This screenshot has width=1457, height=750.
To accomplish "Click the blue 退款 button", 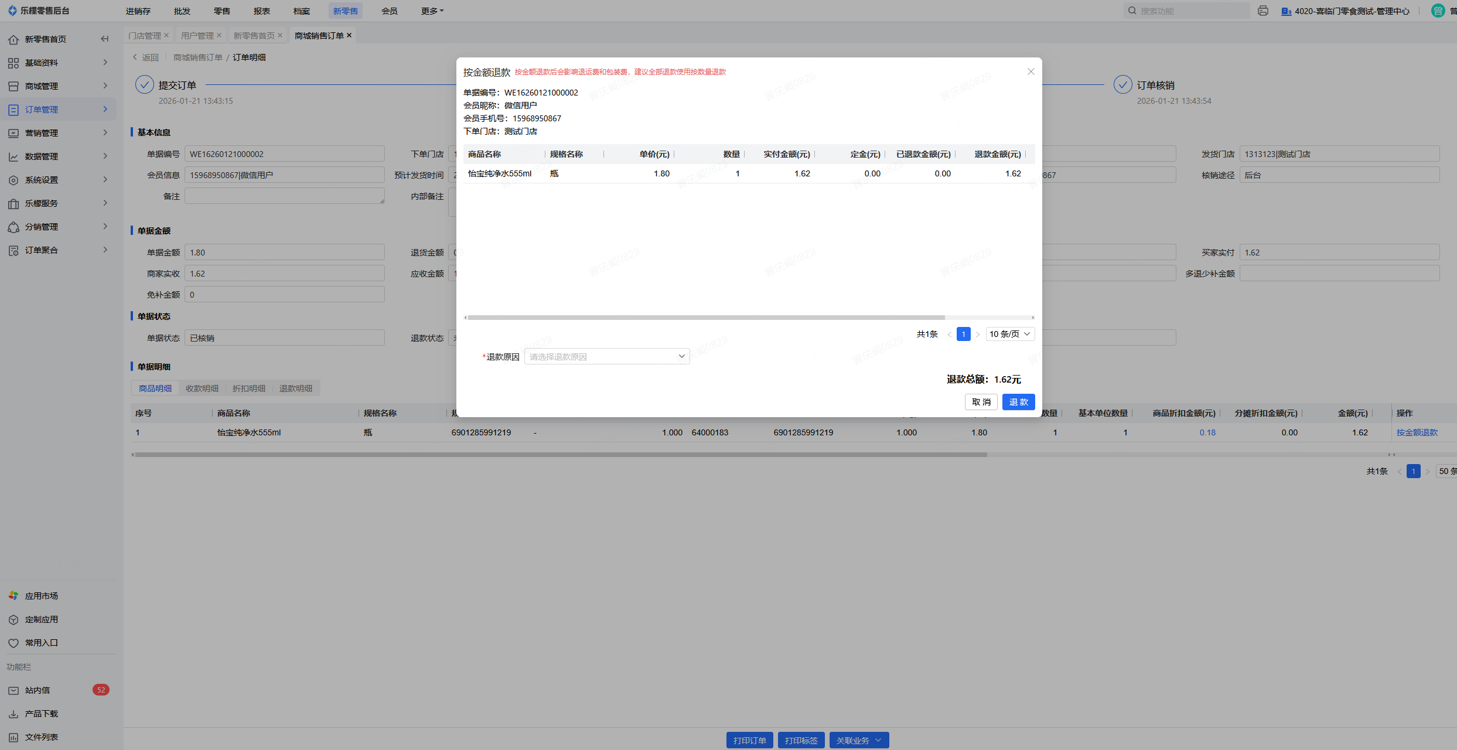I will click(x=1018, y=402).
